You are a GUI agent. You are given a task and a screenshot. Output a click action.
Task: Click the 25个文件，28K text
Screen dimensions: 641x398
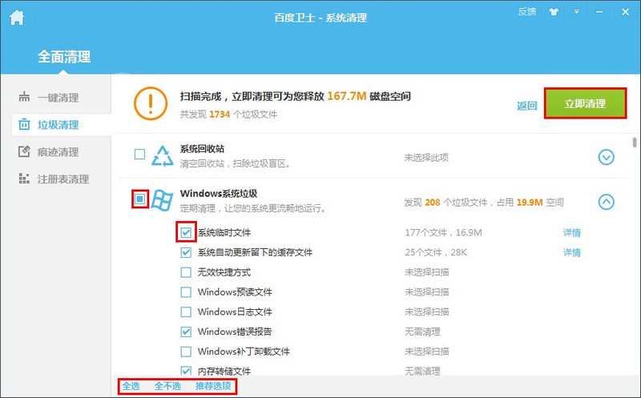pos(436,252)
